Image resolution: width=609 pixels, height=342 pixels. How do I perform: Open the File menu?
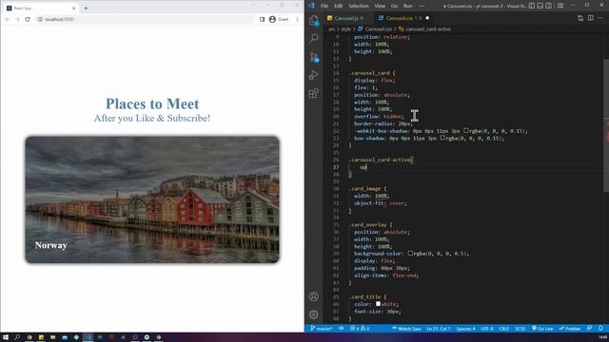[324, 6]
